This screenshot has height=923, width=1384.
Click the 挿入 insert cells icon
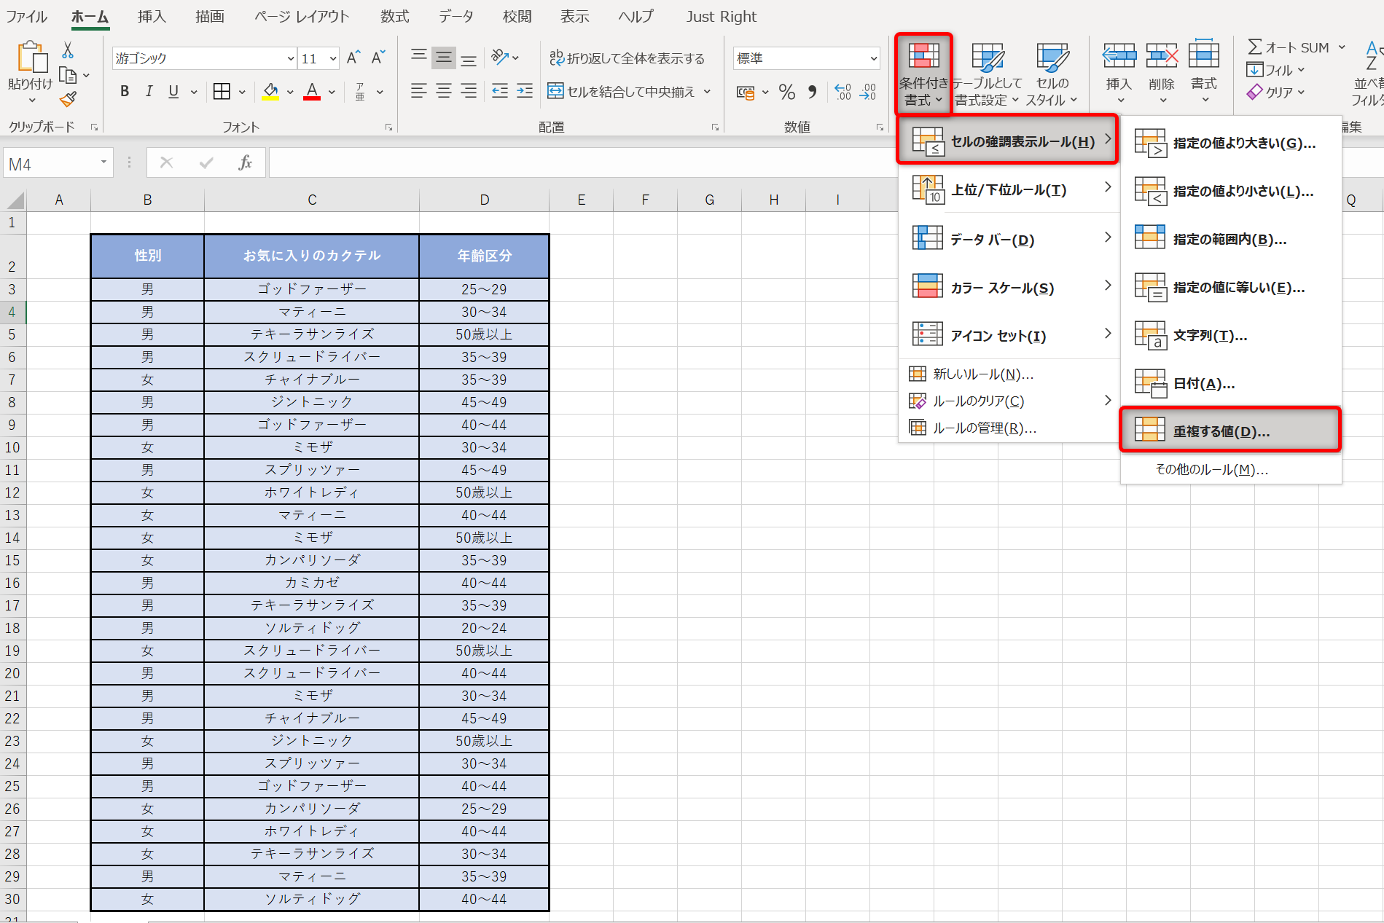click(x=1119, y=56)
